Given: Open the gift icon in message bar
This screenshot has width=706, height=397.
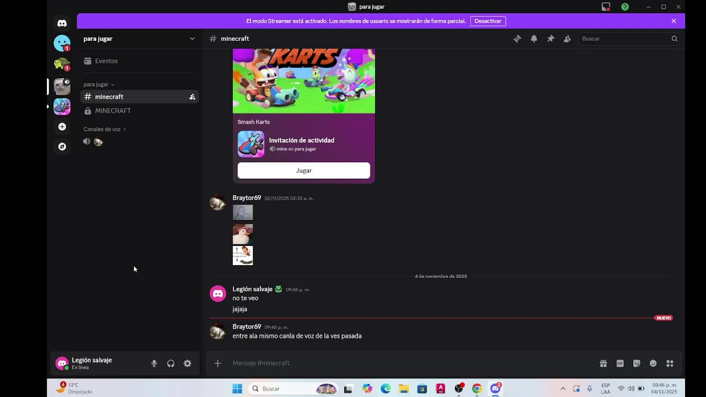Looking at the screenshot, I should click(603, 363).
